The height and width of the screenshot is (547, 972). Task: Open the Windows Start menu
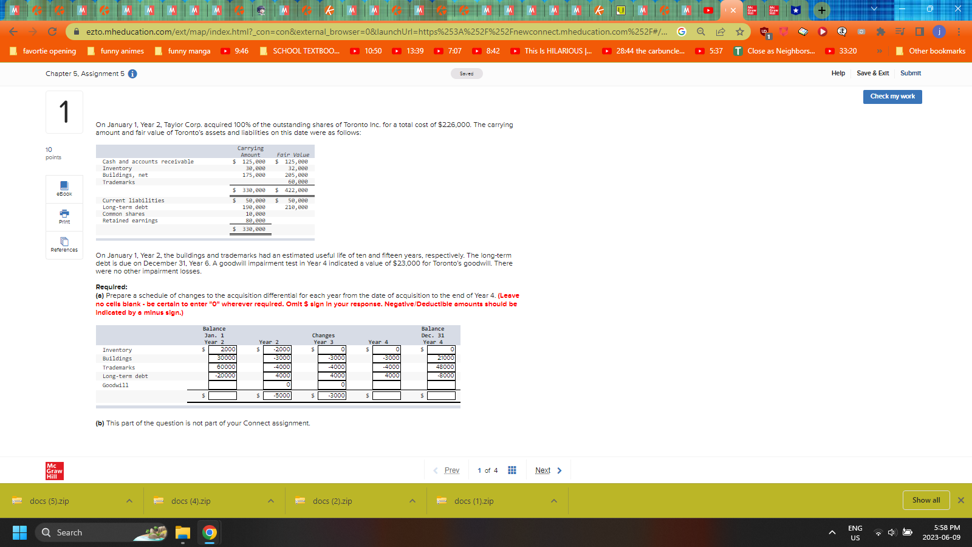click(x=19, y=532)
